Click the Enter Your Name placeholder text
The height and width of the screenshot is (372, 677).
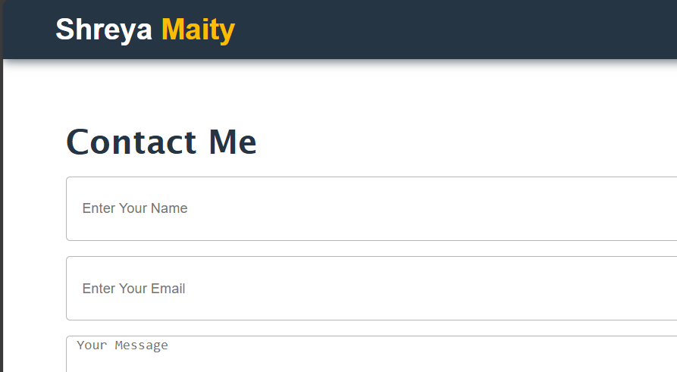[135, 208]
